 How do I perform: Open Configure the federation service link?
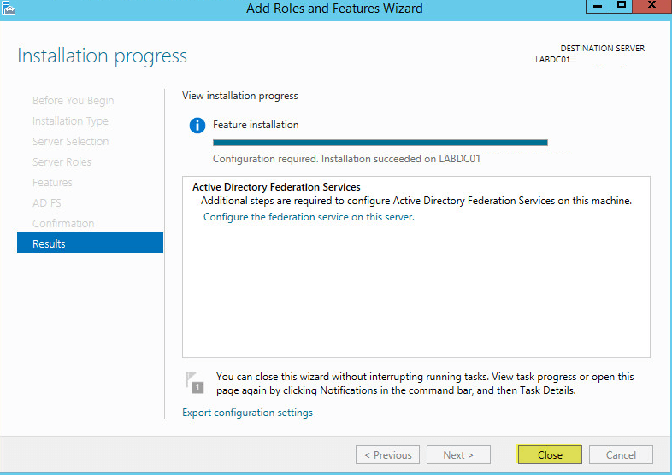[309, 217]
